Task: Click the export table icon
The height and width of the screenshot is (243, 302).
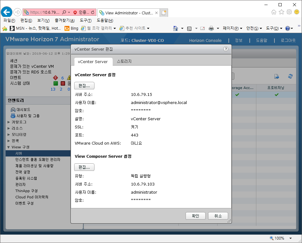Action: [277, 77]
